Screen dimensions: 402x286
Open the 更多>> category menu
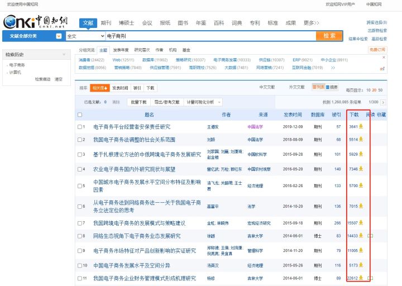(311, 23)
